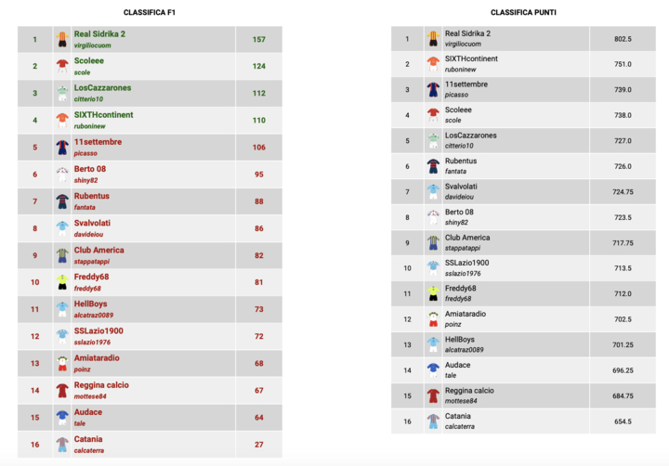Viewport: 669px width, 466px height.
Task: Click Real Sidrika 2 score 802.5
Action: point(623,39)
